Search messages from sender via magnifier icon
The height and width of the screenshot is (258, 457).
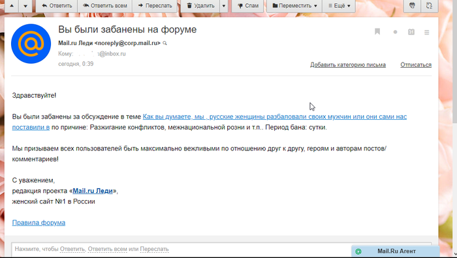pyautogui.click(x=165, y=43)
